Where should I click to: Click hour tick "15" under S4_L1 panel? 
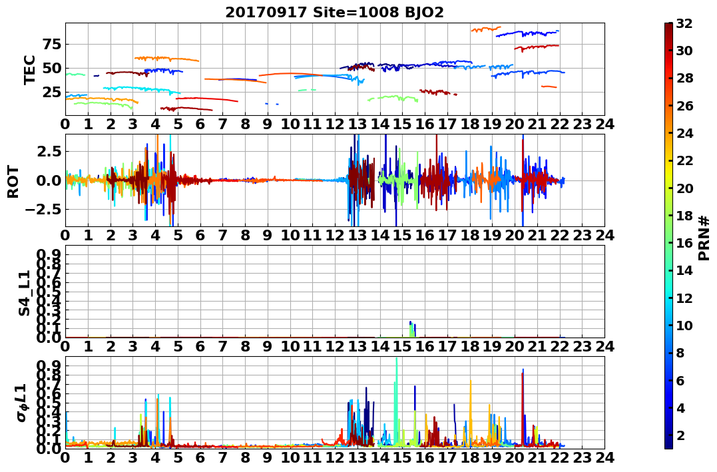402,346
